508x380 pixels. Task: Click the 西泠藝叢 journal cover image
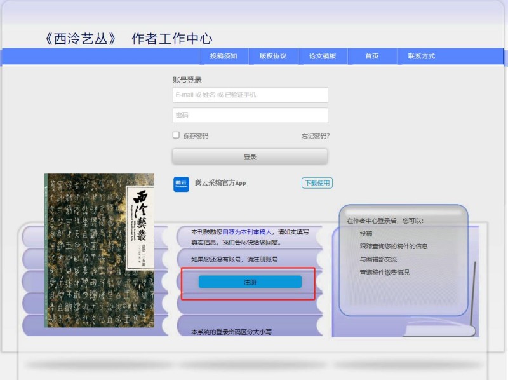coord(99,250)
